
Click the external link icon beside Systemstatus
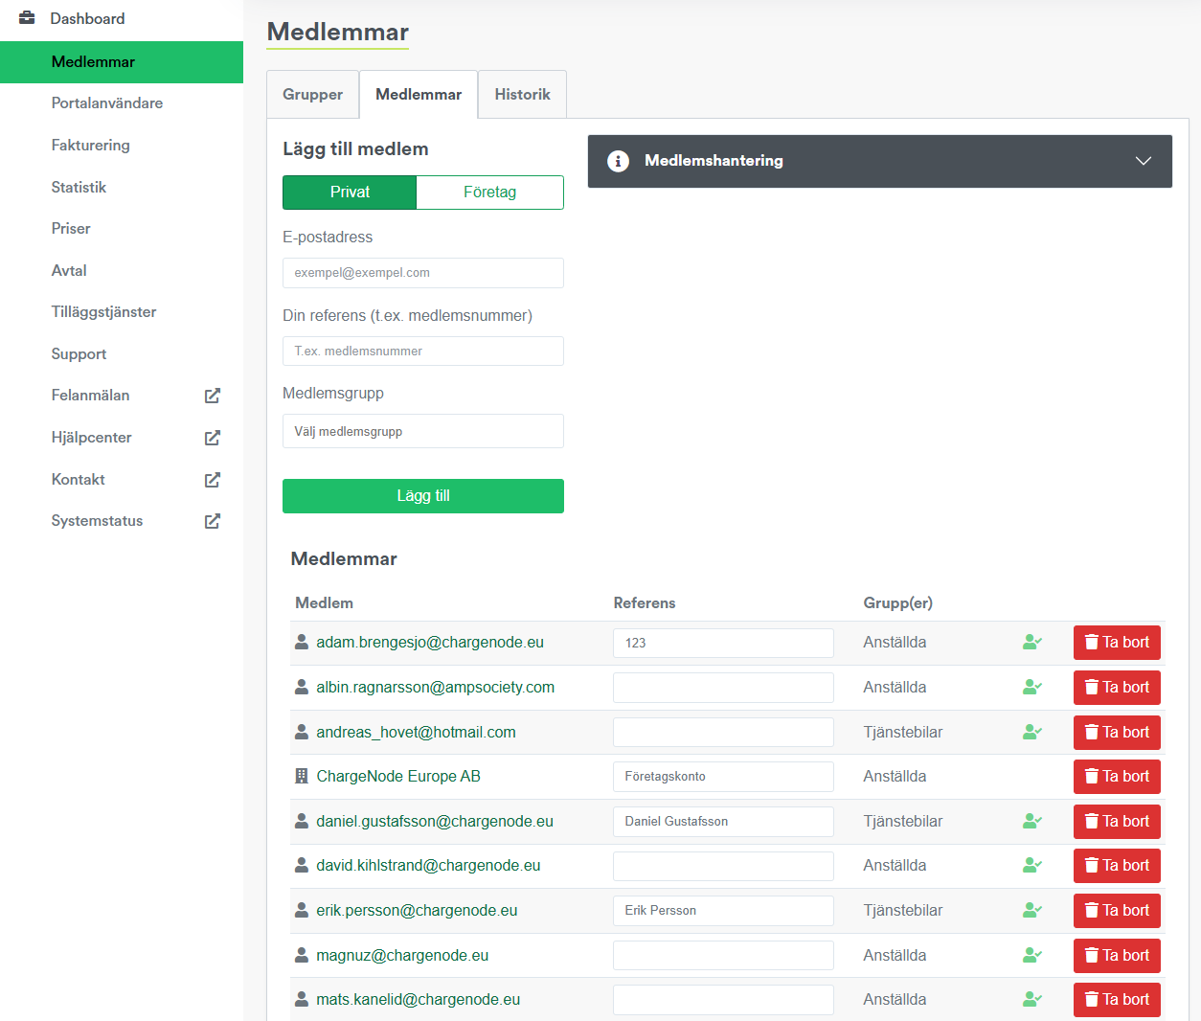pyautogui.click(x=213, y=521)
